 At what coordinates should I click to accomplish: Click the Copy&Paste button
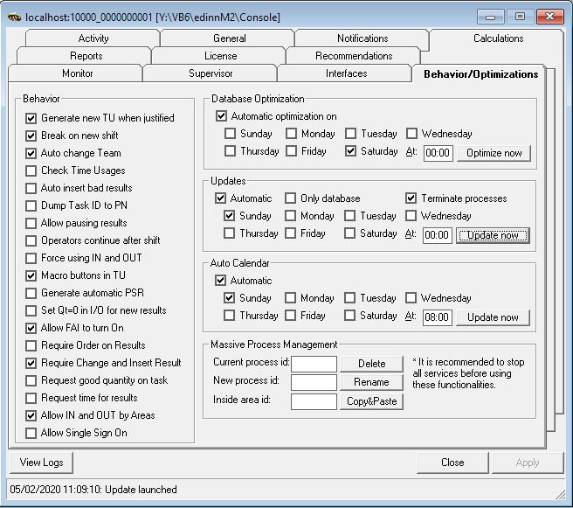tap(371, 401)
